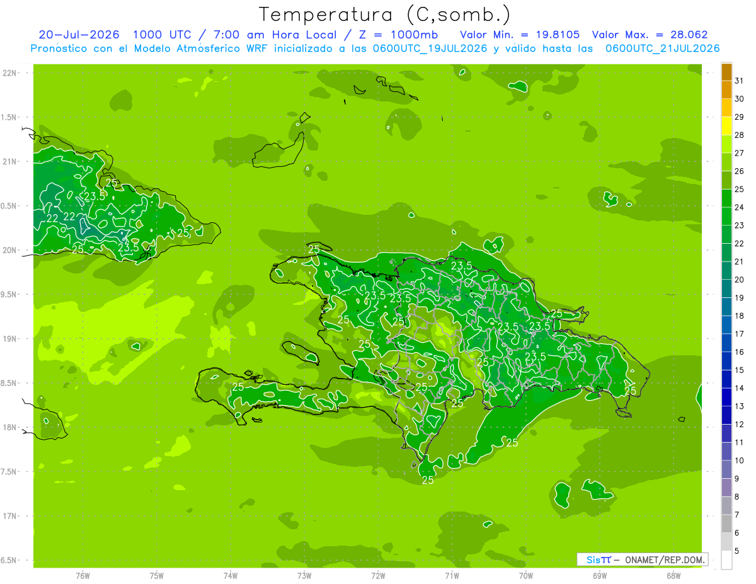Click the 72W longitude axis label
Image resolution: width=756 pixels, height=584 pixels.
point(378,576)
